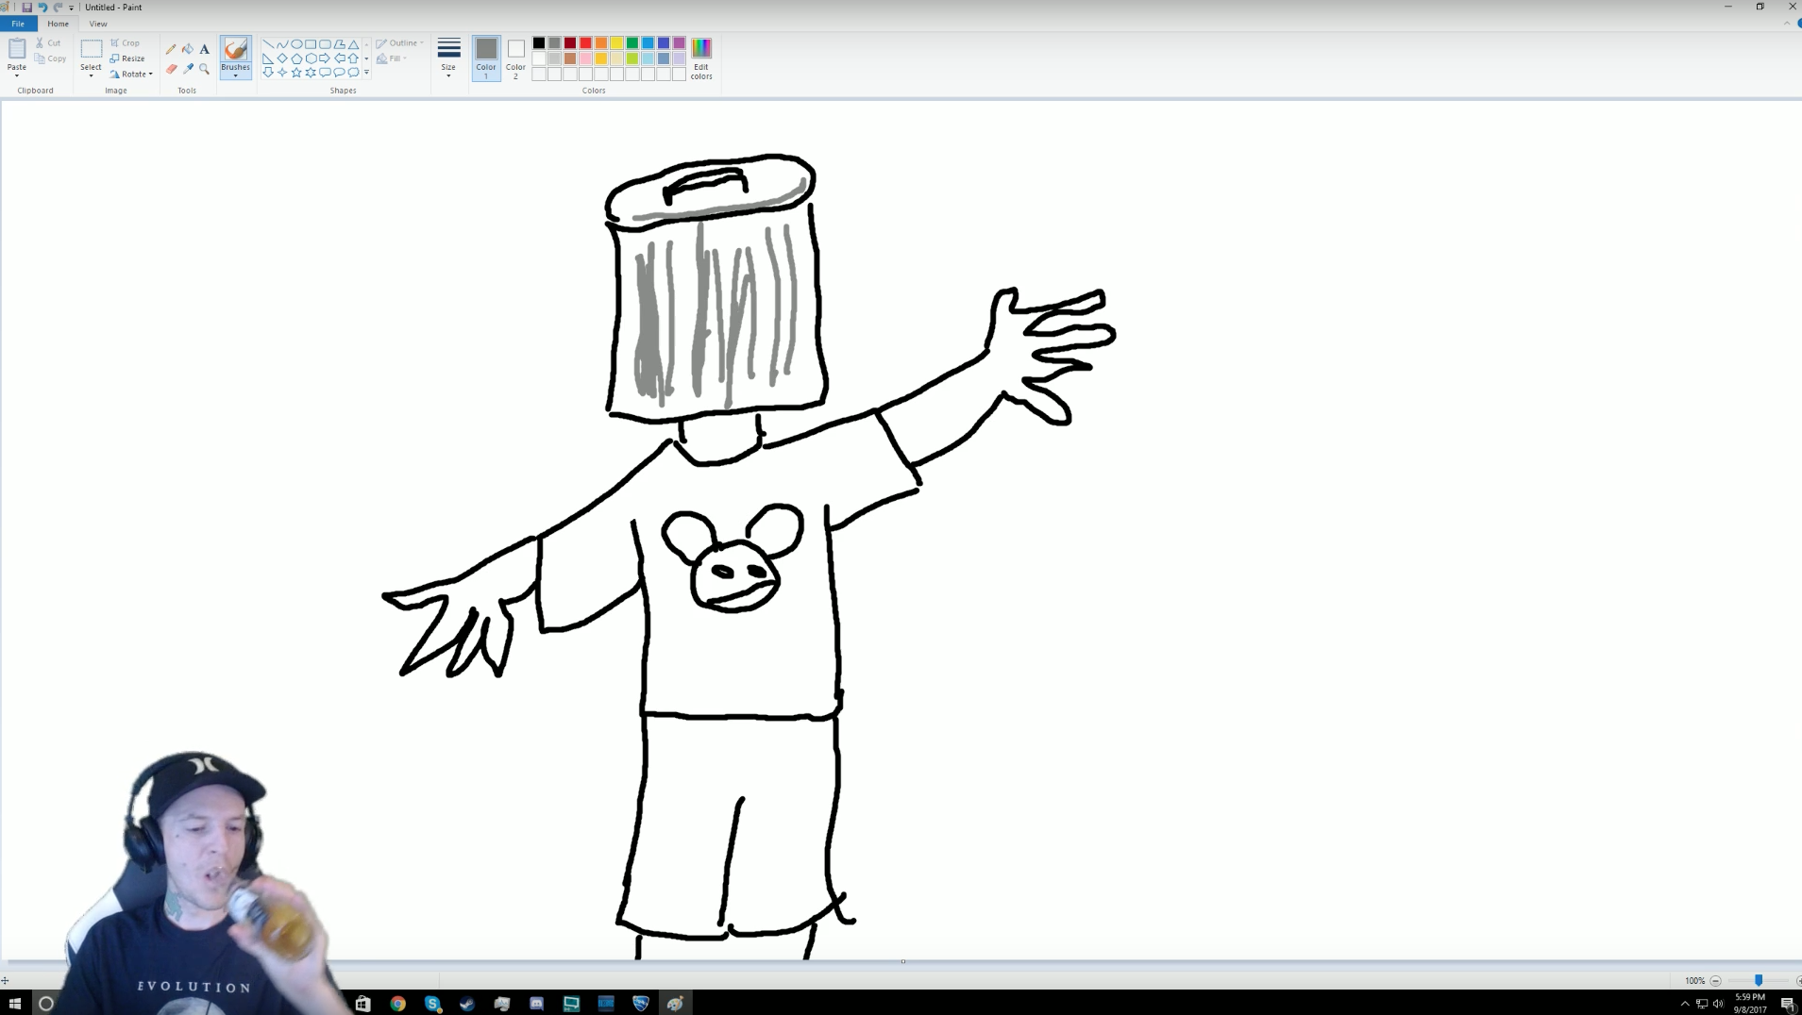The width and height of the screenshot is (1802, 1015).
Task: Select the Magnifier tool
Action: pyautogui.click(x=204, y=69)
